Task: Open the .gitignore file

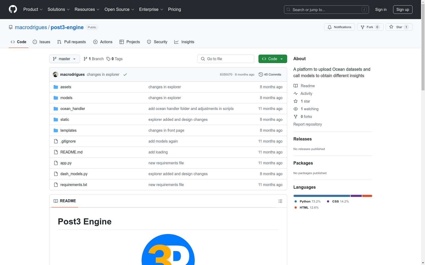Action: pos(68,141)
